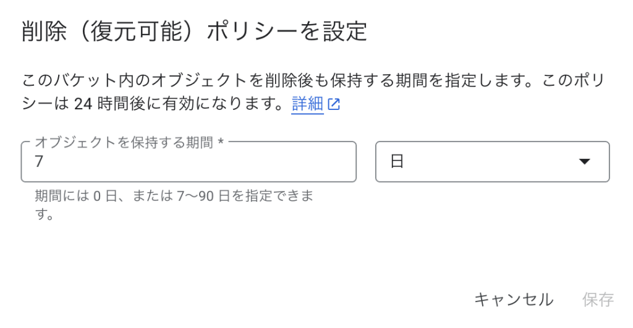Click the 90 日 text in the hint
The image size is (633, 328).
(214, 196)
